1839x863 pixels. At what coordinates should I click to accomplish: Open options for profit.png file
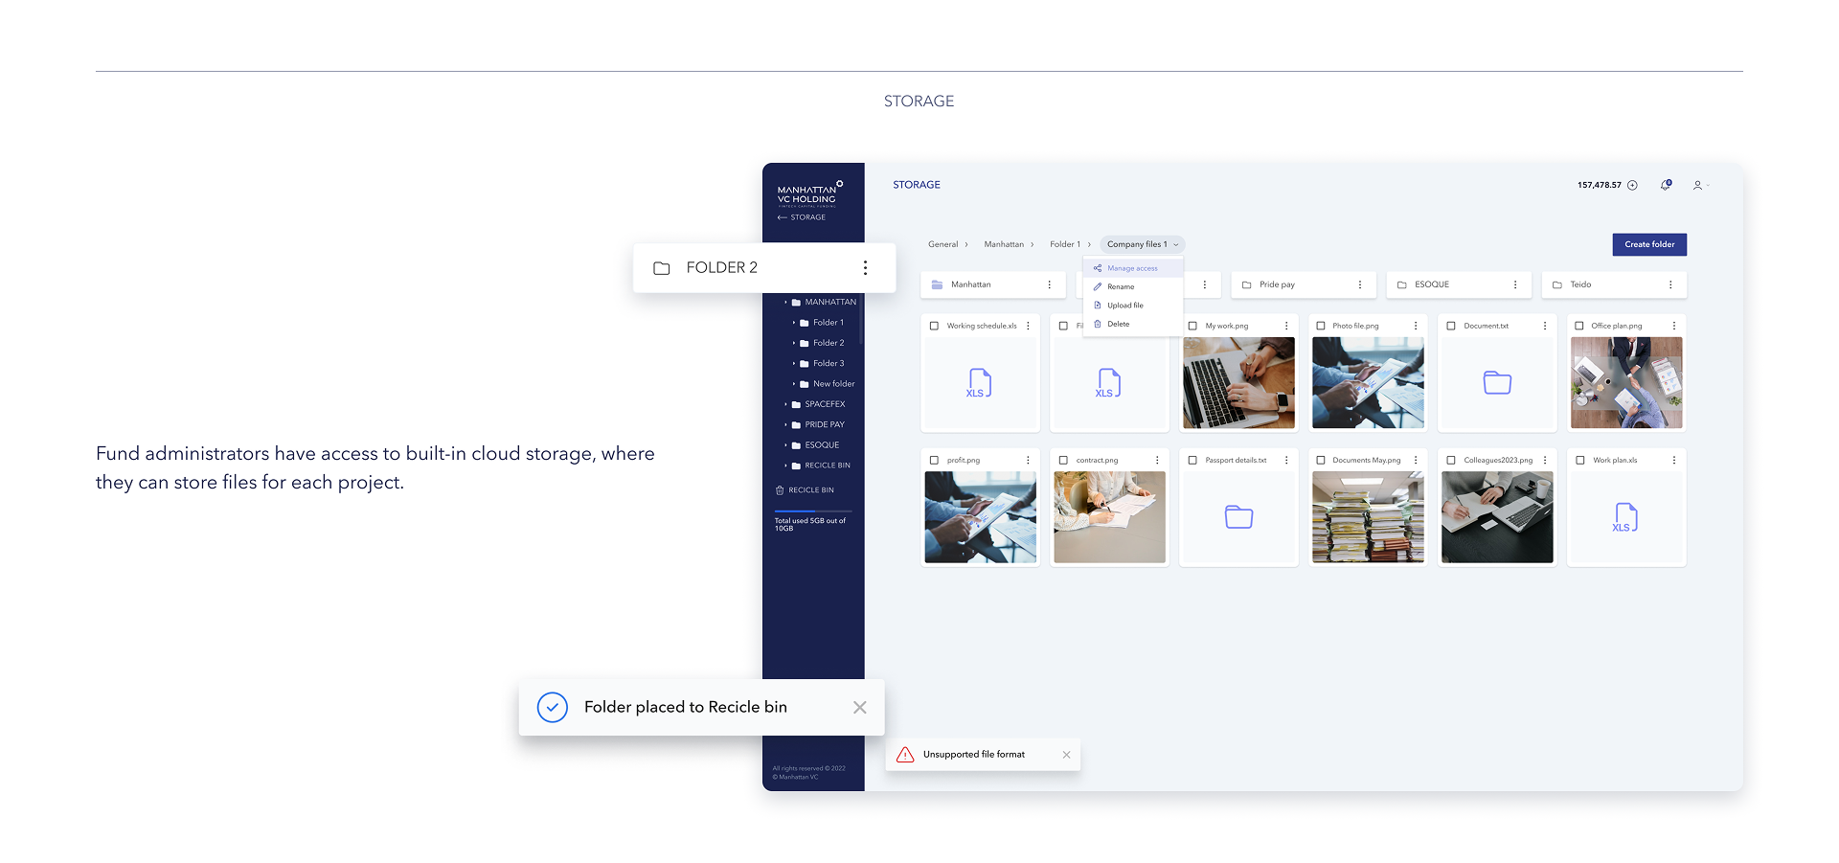click(x=1029, y=461)
